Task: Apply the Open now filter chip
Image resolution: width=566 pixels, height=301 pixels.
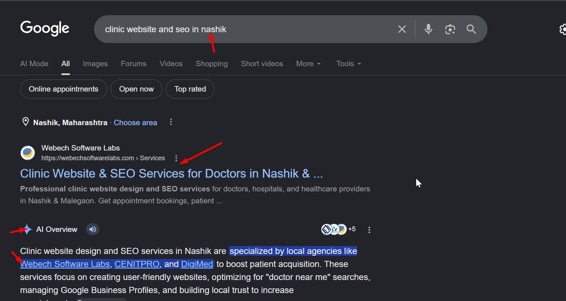Action: pyautogui.click(x=136, y=89)
